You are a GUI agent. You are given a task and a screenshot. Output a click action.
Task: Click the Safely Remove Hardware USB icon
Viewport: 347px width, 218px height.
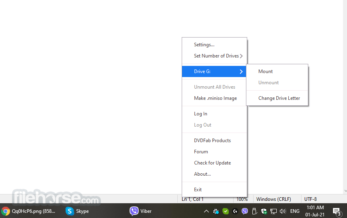point(254,211)
